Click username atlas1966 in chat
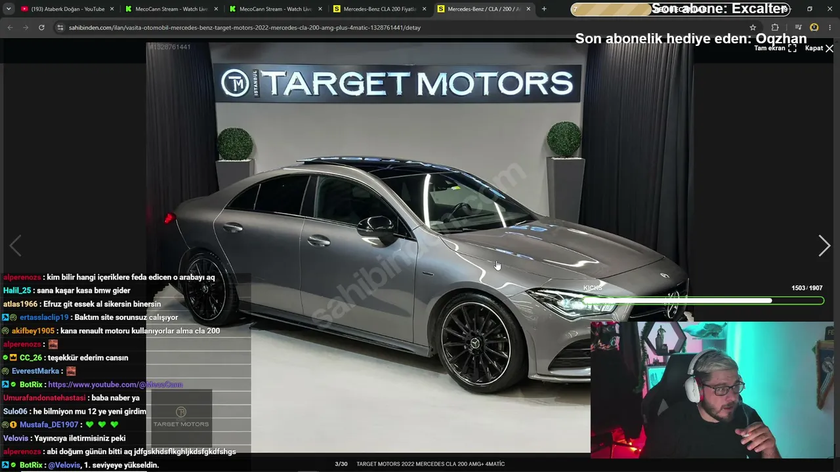Image resolution: width=840 pixels, height=472 pixels. pyautogui.click(x=20, y=304)
